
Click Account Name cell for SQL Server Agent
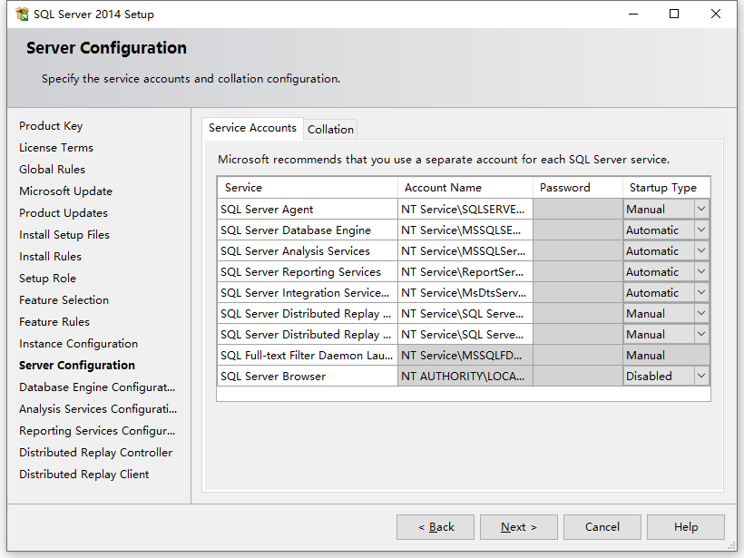[465, 209]
